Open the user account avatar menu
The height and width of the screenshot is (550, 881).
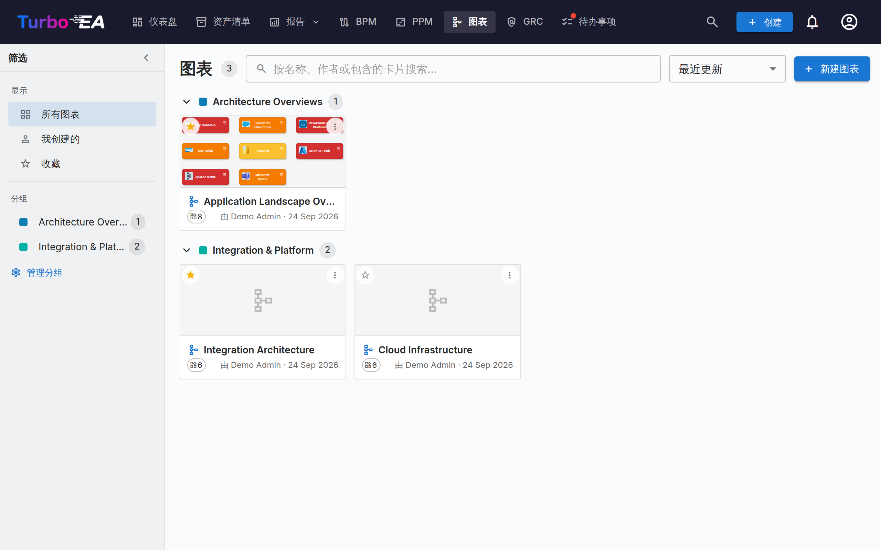click(x=849, y=22)
